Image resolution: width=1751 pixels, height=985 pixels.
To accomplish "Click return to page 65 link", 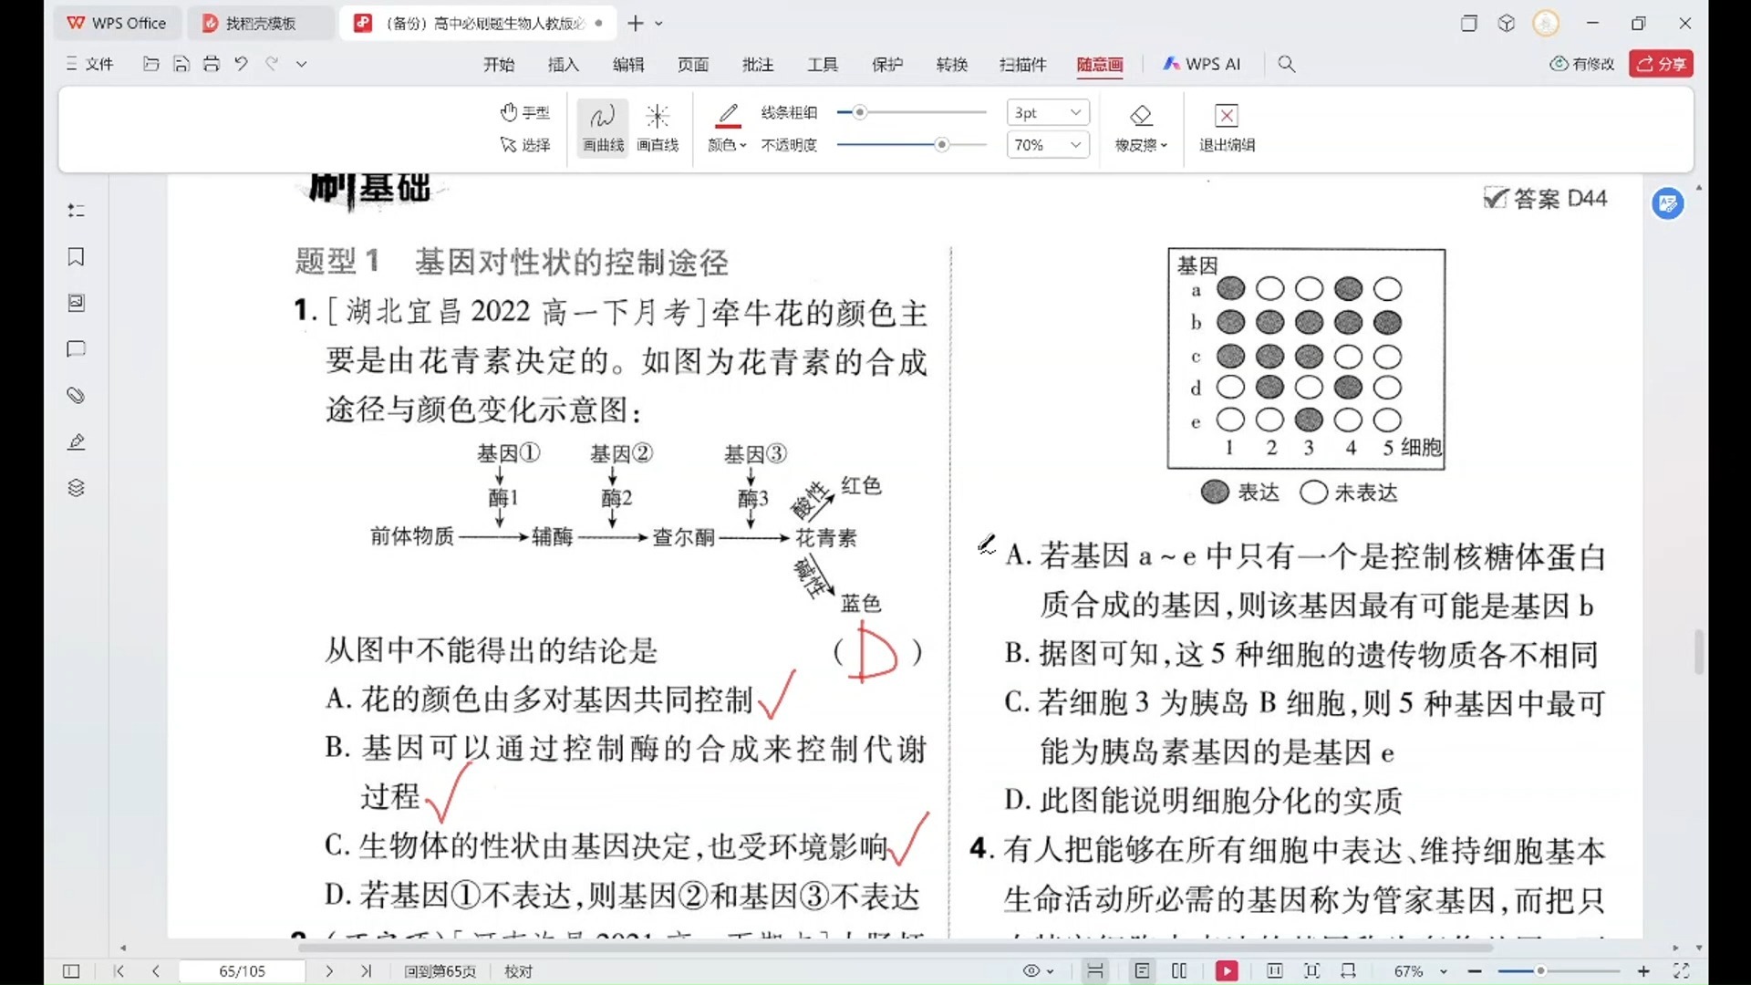I will pyautogui.click(x=440, y=971).
